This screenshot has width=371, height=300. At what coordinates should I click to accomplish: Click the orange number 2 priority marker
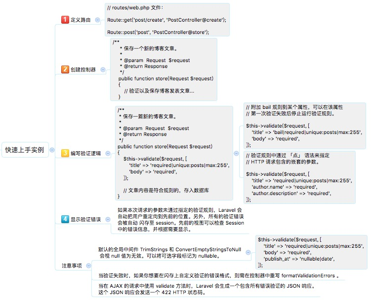point(65,69)
